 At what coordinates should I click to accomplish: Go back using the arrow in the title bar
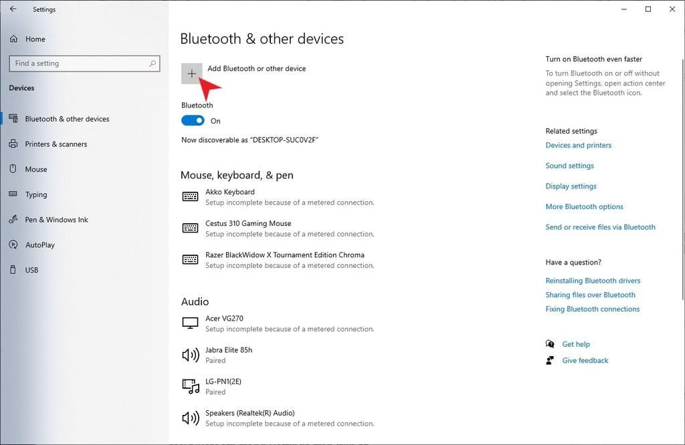tap(13, 9)
